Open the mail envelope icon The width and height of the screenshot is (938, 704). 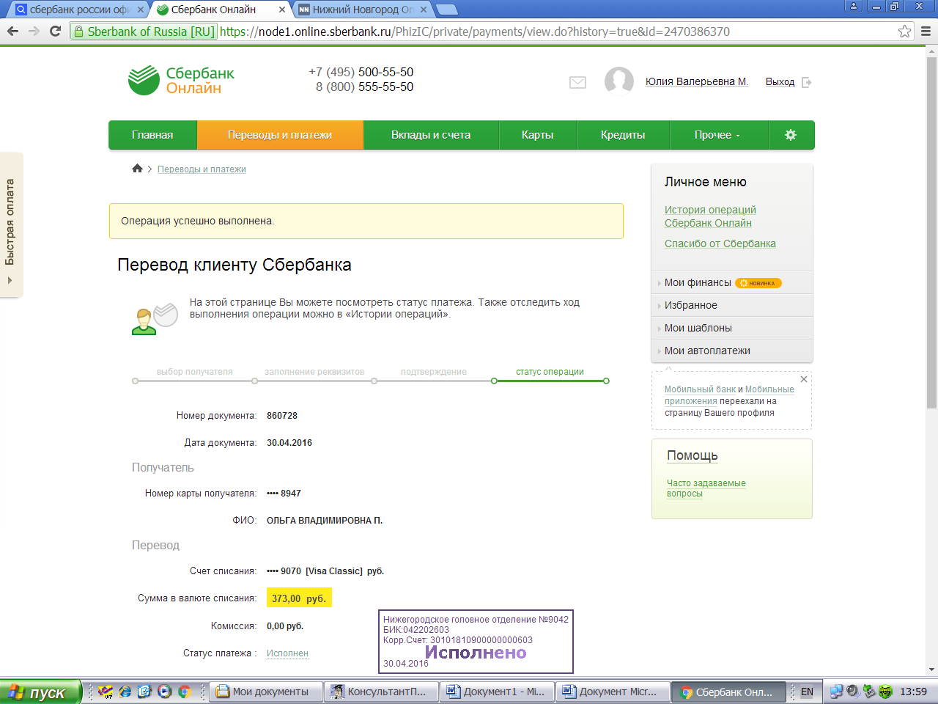pyautogui.click(x=577, y=83)
